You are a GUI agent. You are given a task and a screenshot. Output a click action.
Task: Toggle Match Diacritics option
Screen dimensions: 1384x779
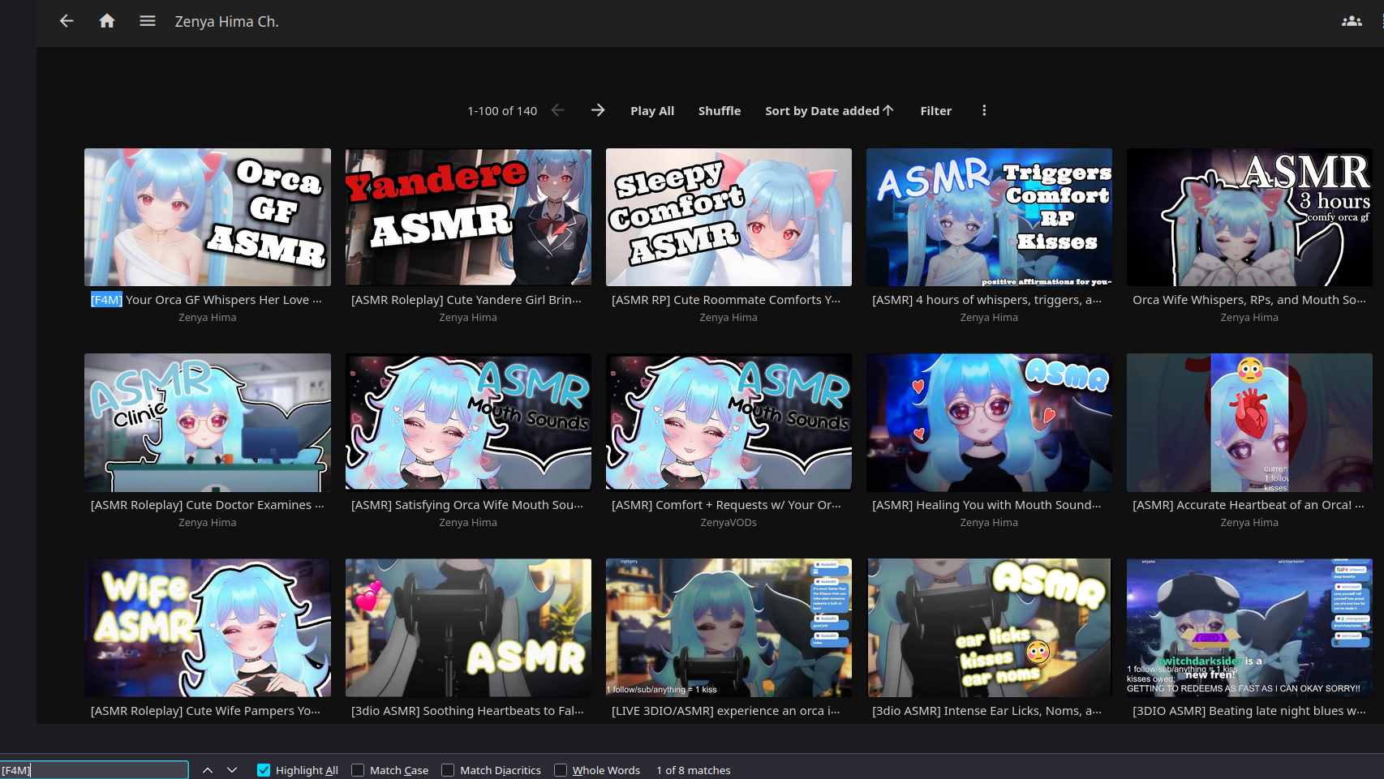click(448, 770)
